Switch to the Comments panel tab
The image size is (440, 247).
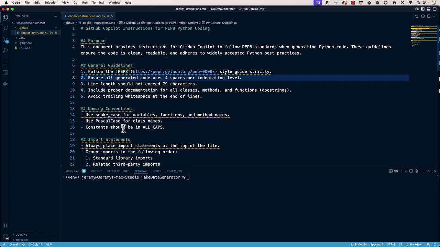pos(174,171)
